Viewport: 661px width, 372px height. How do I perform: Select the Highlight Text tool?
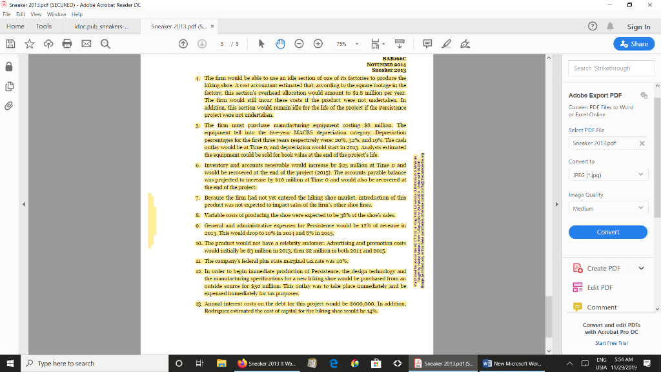[445, 43]
